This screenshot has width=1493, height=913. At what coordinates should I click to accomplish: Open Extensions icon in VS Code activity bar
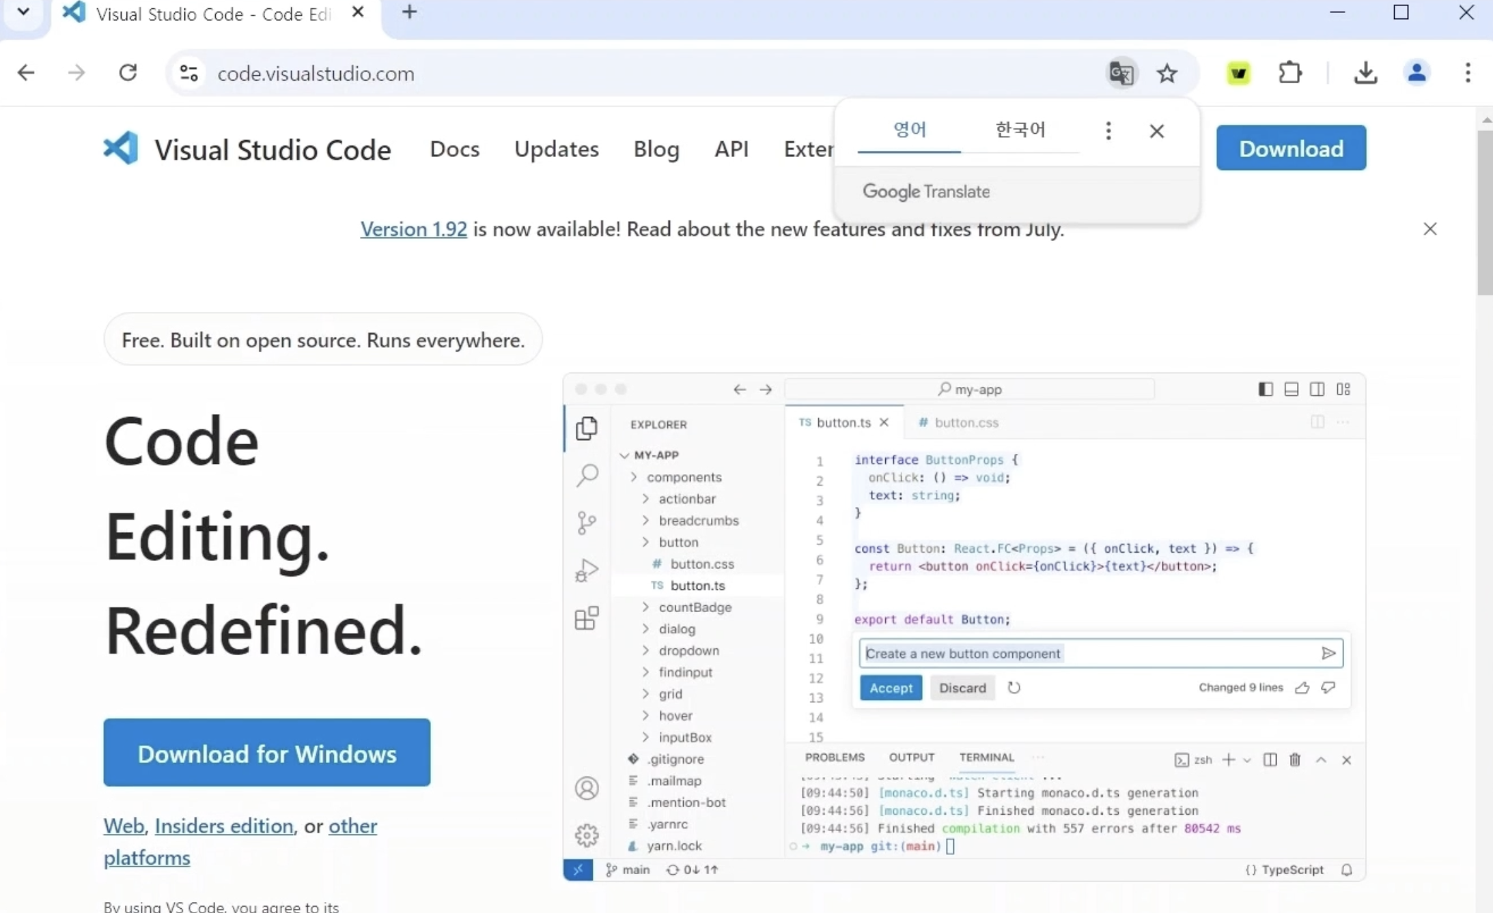[587, 618]
